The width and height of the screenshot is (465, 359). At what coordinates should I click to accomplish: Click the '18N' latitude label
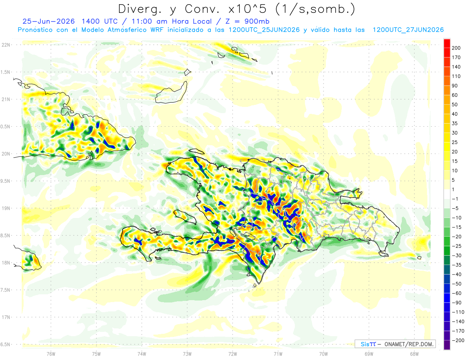pos(6,263)
